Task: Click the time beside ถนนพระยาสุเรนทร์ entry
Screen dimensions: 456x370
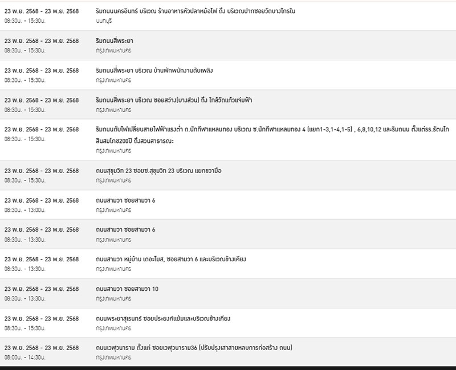Action: point(26,328)
